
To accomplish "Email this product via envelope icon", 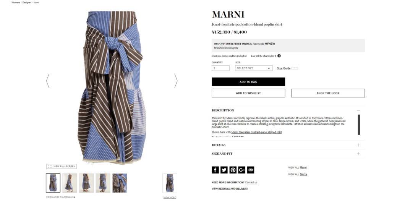I will 251,170.
